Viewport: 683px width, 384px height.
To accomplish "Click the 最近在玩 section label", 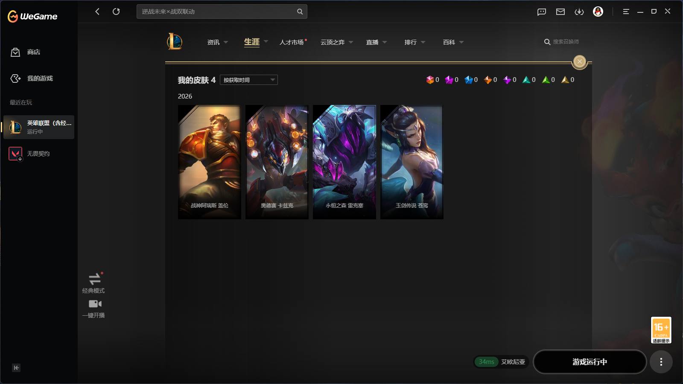I will point(21,102).
